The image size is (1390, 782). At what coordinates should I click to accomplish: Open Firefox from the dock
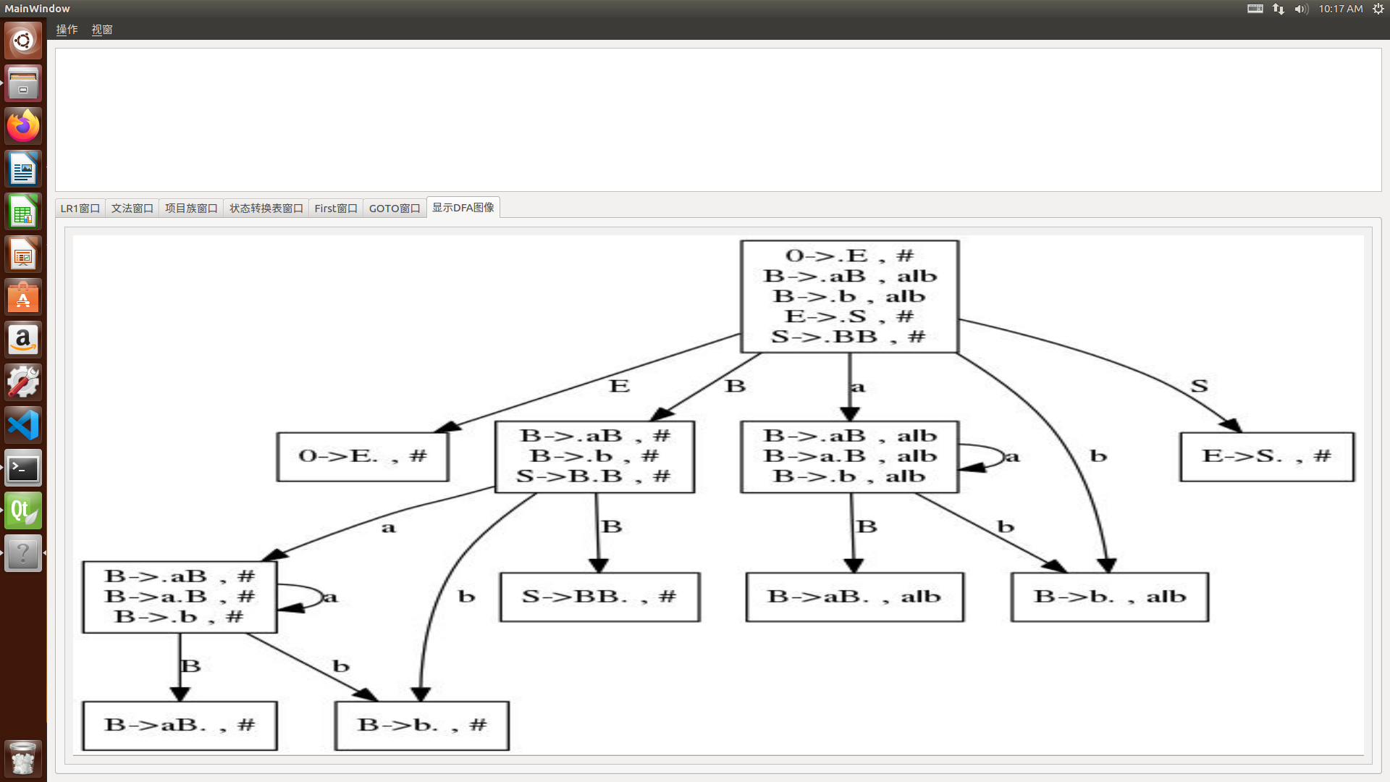pos(23,127)
